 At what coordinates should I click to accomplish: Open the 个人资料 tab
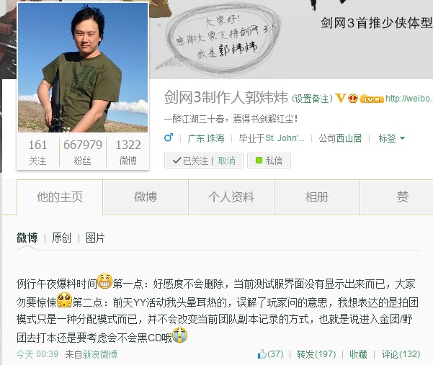231,197
